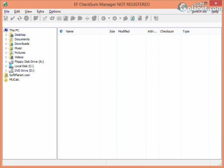Click the rename text-cursor toolbar icon
This screenshot has width=224, height=168.
coord(87,18)
